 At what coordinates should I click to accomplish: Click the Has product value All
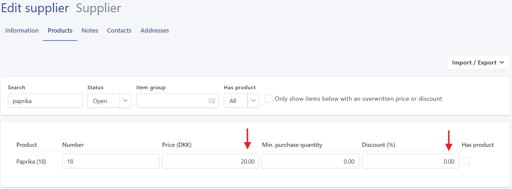tap(233, 101)
